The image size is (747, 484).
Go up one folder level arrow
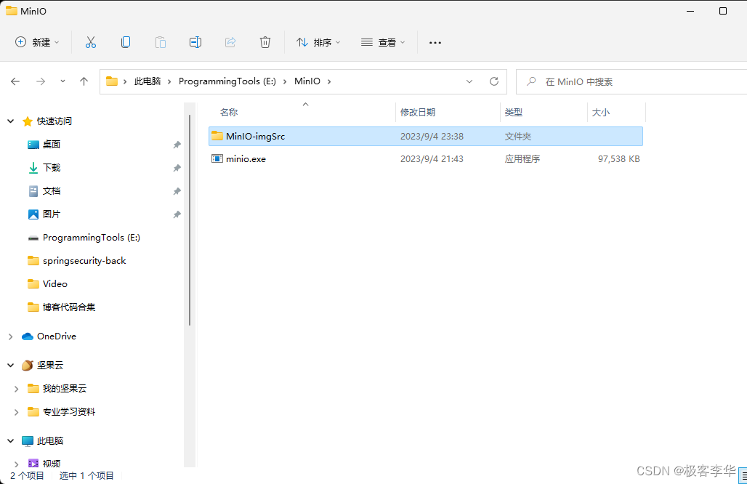coord(84,81)
